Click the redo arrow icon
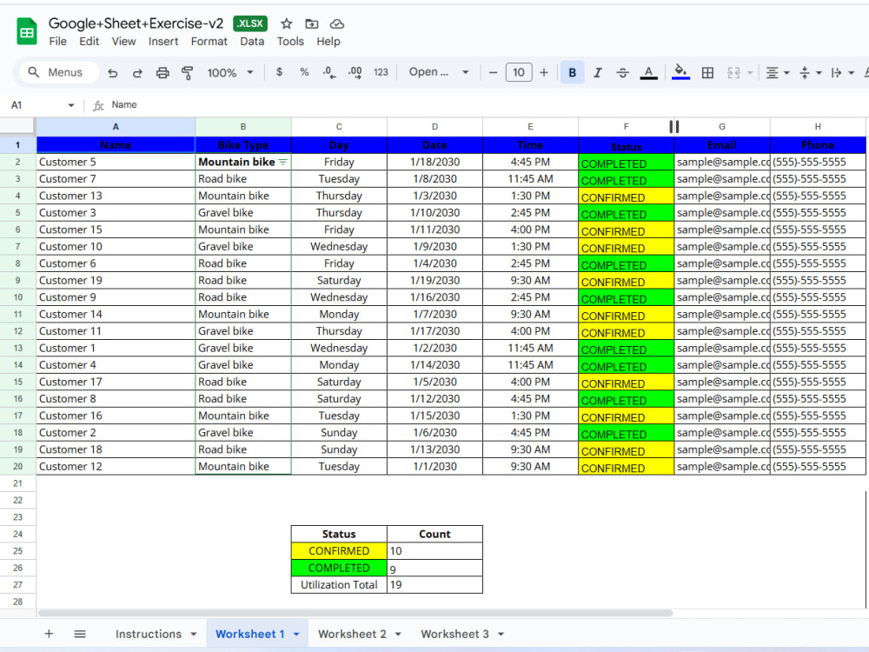Screen dimensions: 869x652 point(137,73)
